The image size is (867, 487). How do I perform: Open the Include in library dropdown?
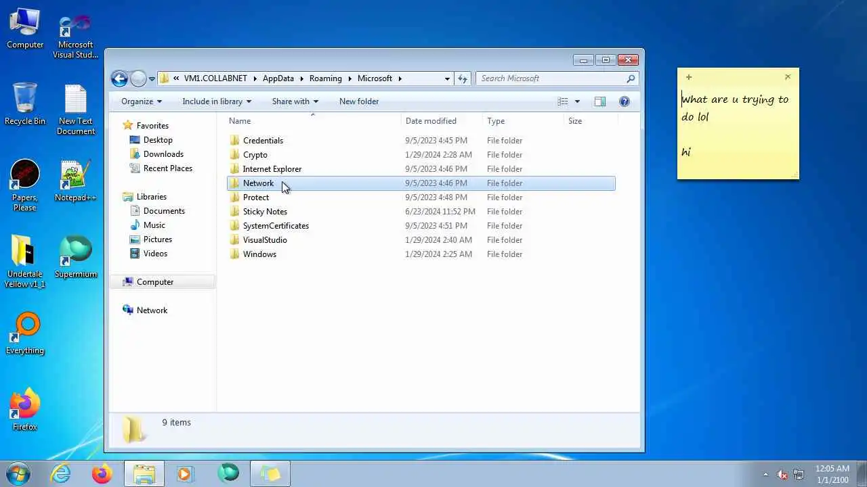tap(217, 101)
